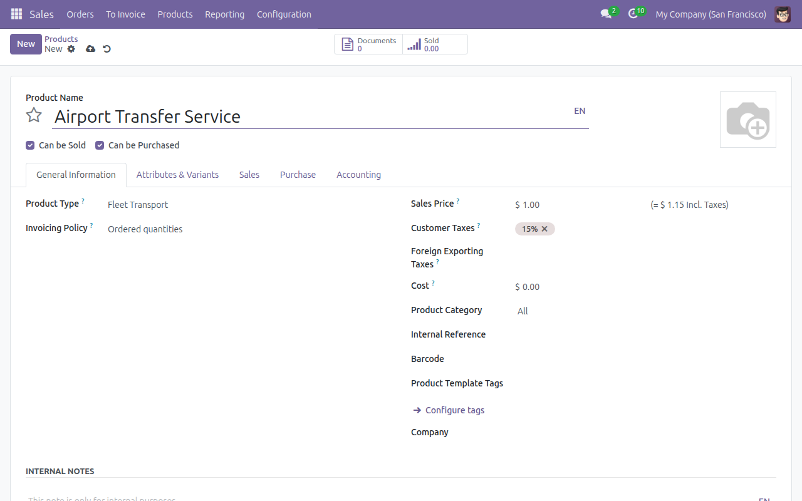Open the Reporting menu
This screenshot has height=501, width=802.
[224, 14]
